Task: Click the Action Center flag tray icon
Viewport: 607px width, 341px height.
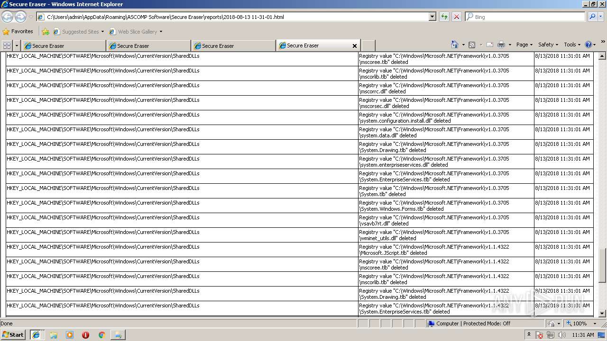Action: coord(539,335)
